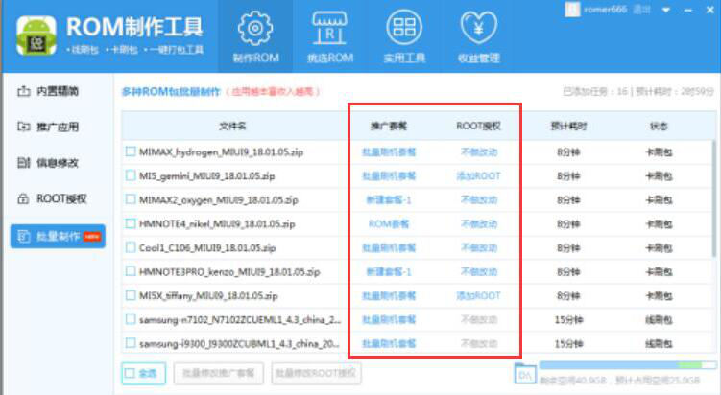Click the DA disk folder icon
This screenshot has width=721, height=395.
click(x=524, y=374)
